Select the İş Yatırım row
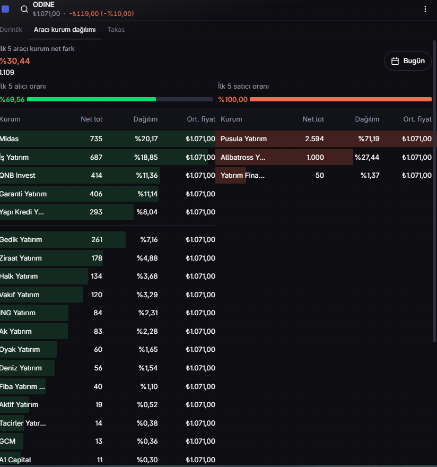Viewport: 437px width, 467px height. (108, 157)
